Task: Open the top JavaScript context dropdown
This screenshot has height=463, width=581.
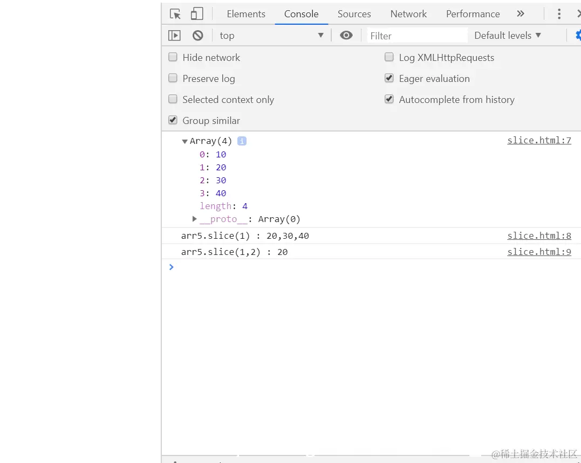Action: 271,36
